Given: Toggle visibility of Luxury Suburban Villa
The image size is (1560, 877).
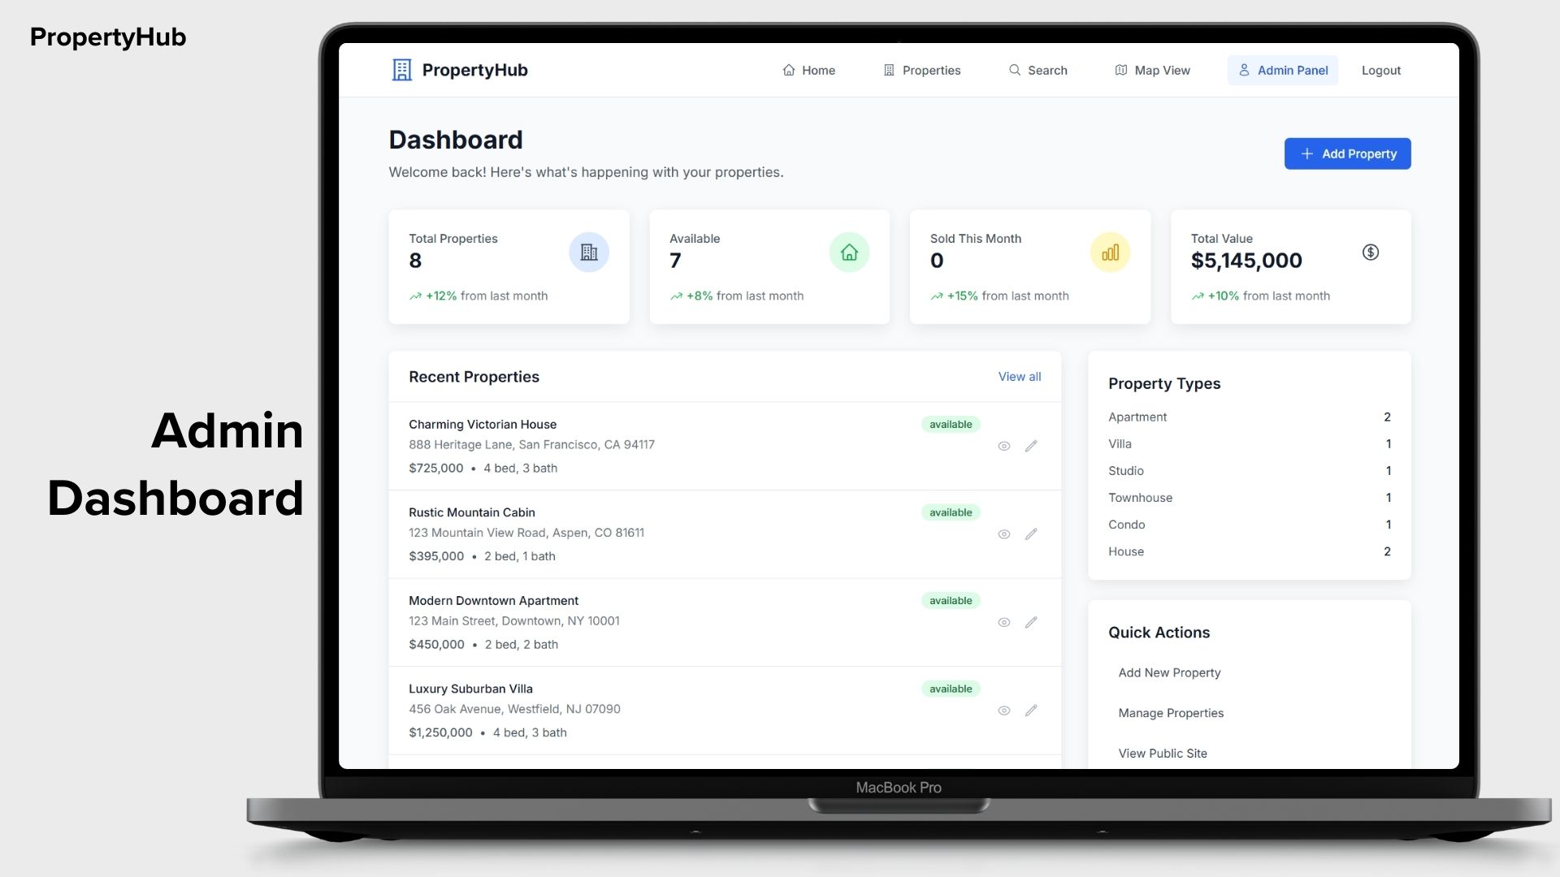Looking at the screenshot, I should (1003, 711).
